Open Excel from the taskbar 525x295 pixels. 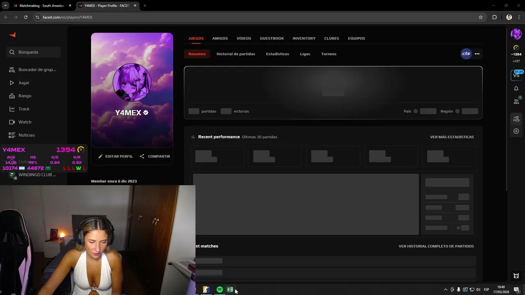230,290
